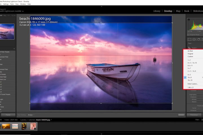Switch to the Slideshow module
203x135 pixels.
pos(198,11)
